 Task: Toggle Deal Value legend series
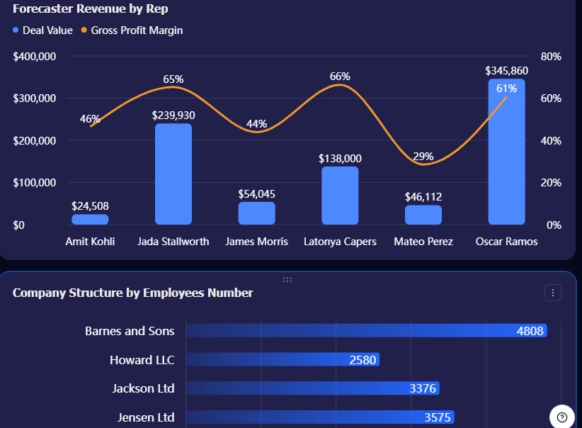pyautogui.click(x=42, y=30)
